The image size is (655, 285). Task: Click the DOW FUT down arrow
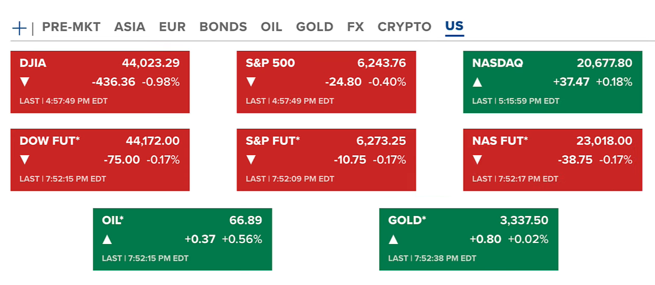pyautogui.click(x=25, y=160)
